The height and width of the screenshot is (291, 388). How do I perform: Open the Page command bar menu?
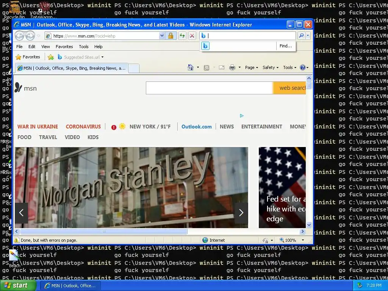coord(252,67)
